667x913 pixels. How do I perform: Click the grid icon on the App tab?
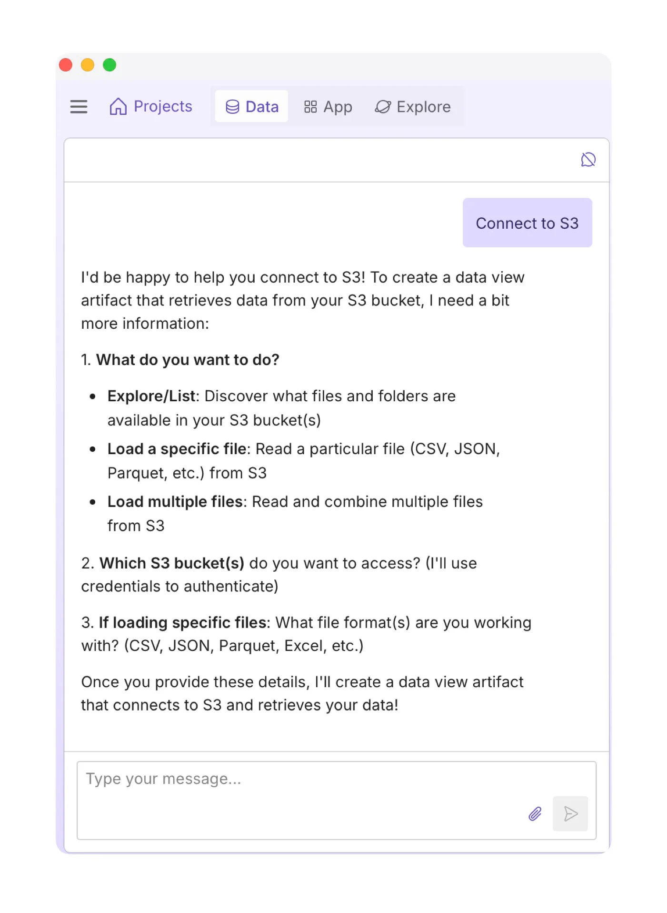[310, 106]
